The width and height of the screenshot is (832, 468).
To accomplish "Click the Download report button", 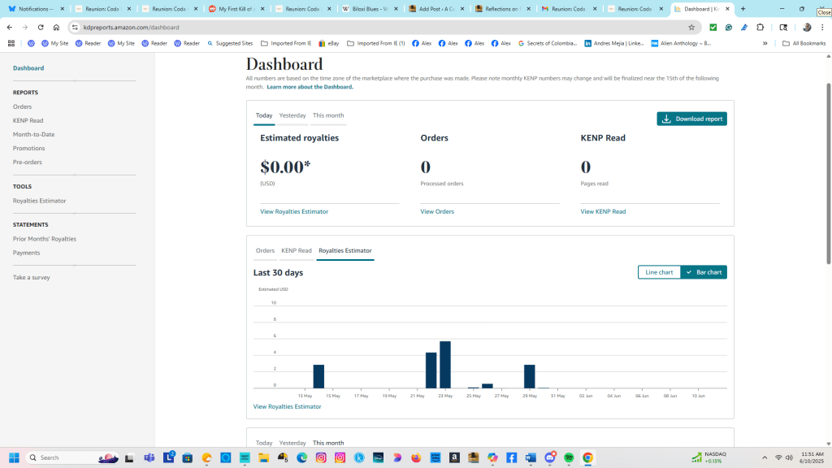I will (691, 119).
